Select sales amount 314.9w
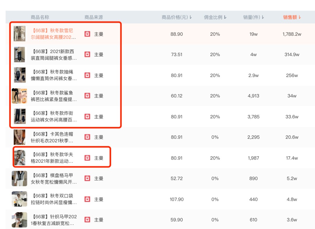 pos(292,54)
